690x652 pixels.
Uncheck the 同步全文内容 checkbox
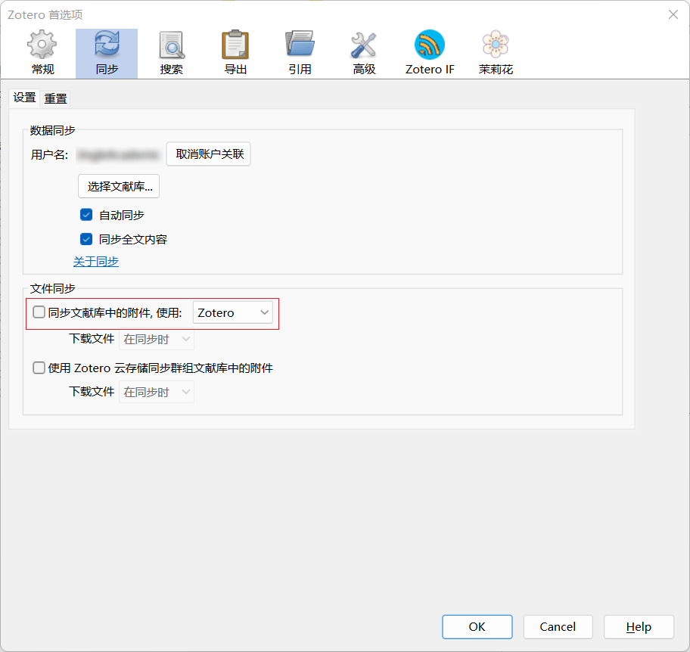pos(86,239)
